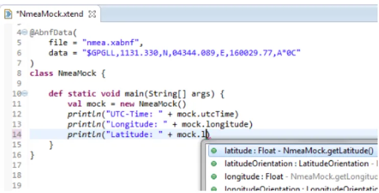The width and height of the screenshot is (379, 193).
Task: Click the main(String[] args) method signature
Action: point(170,94)
